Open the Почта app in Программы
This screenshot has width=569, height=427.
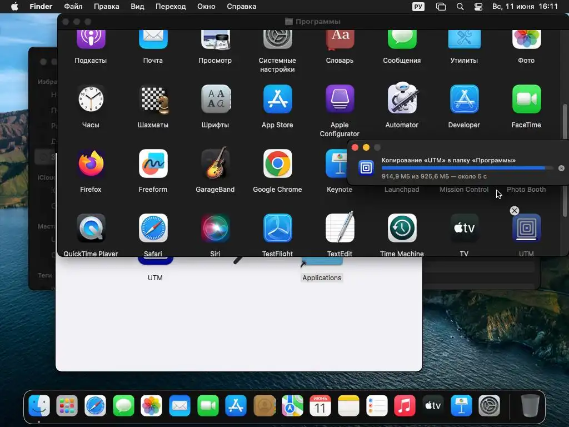[x=153, y=39]
